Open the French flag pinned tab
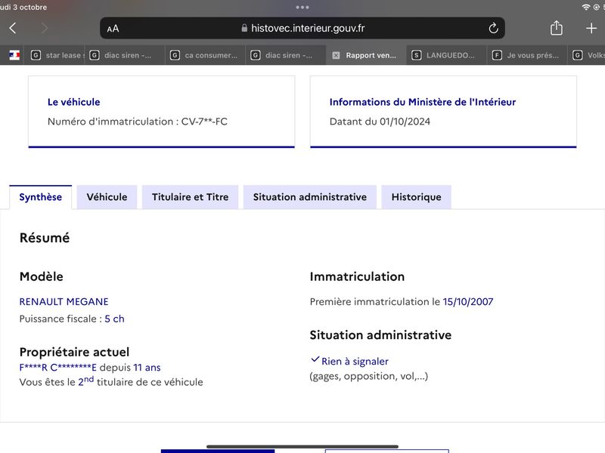605x453 pixels. [14, 55]
